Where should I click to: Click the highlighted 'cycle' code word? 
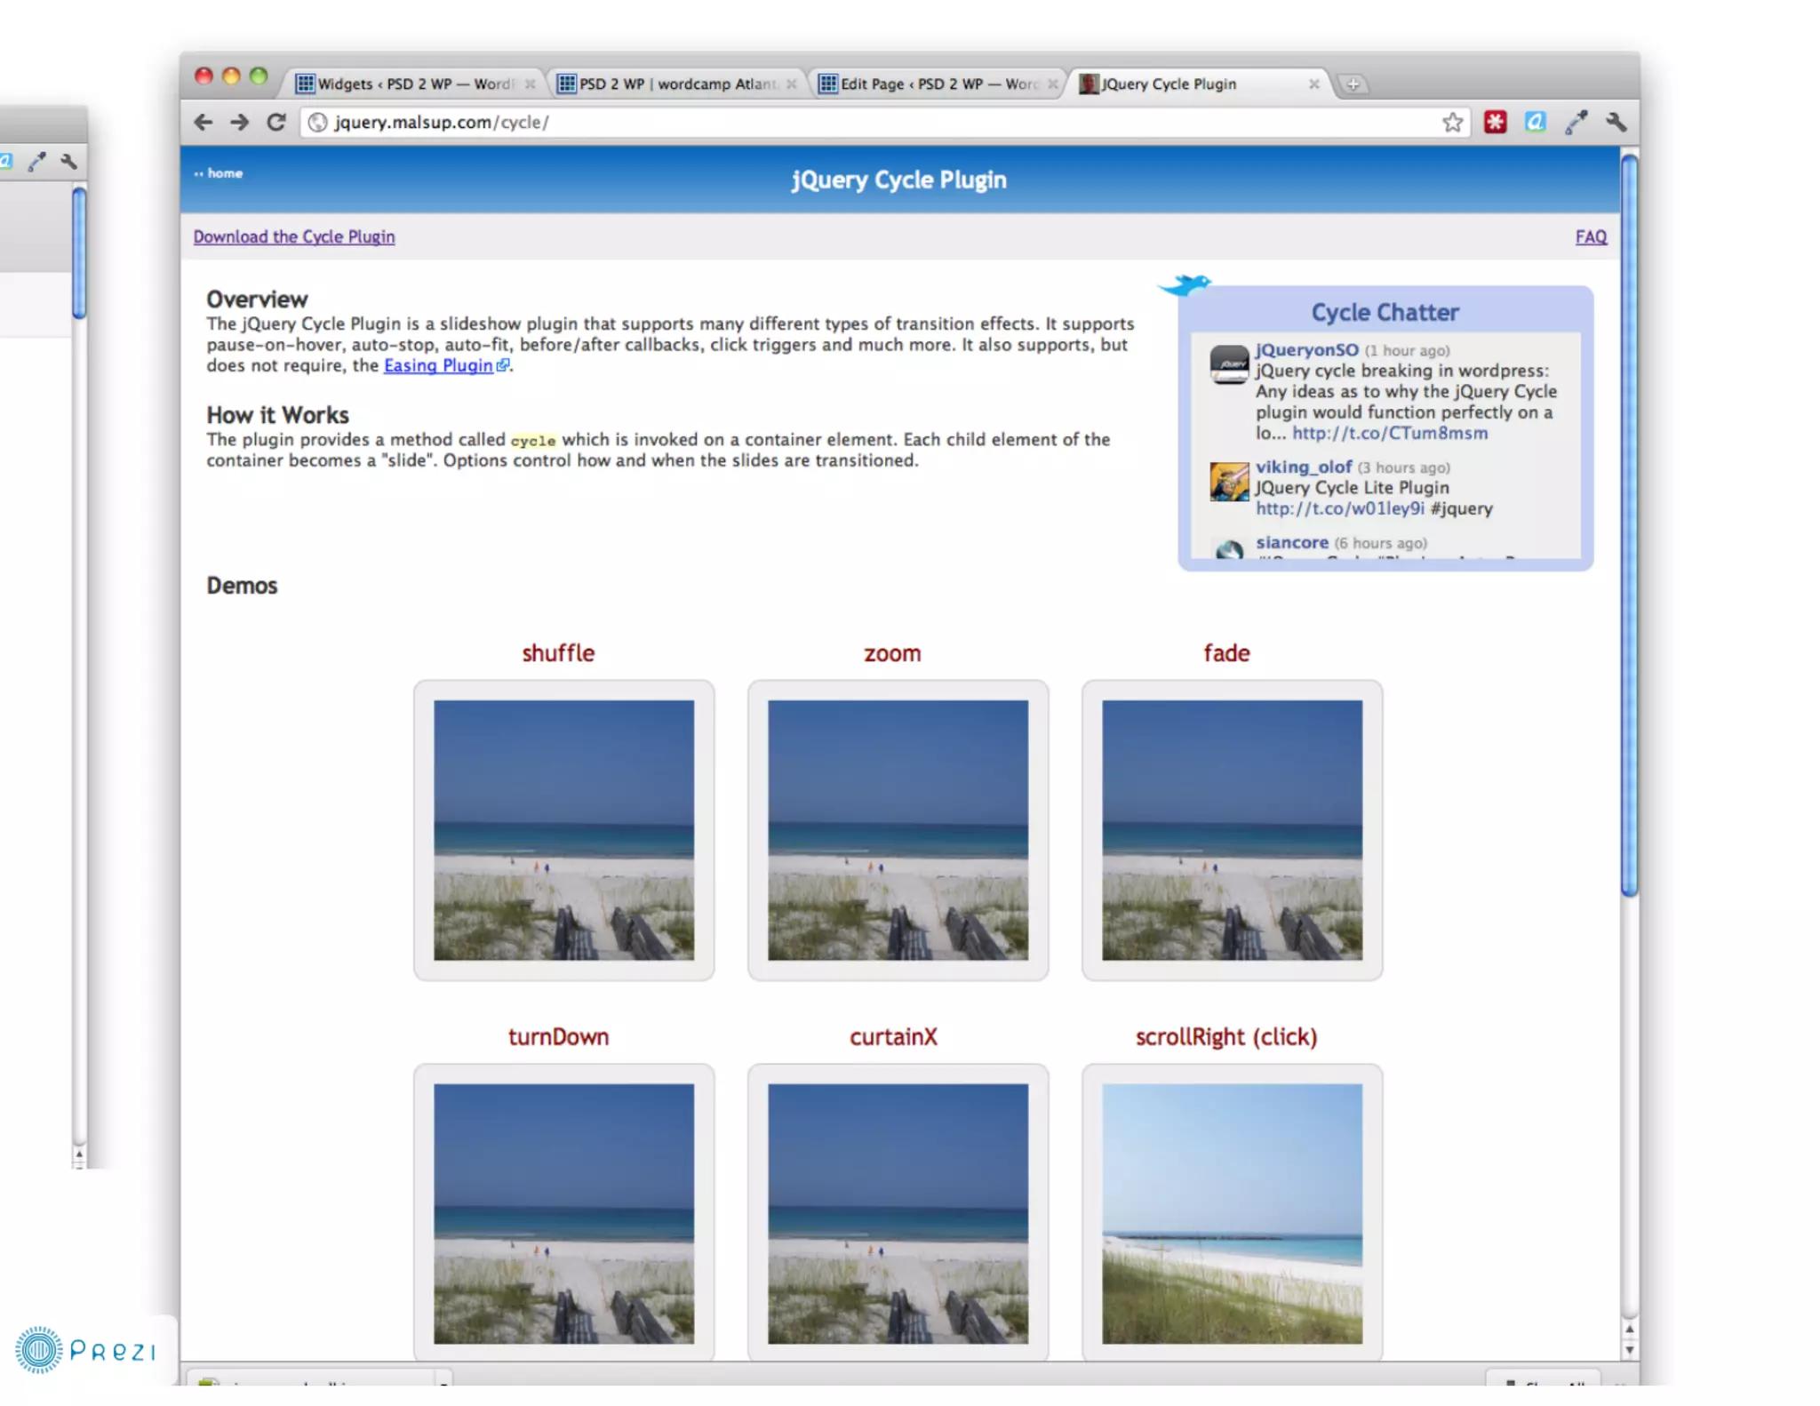[532, 441]
